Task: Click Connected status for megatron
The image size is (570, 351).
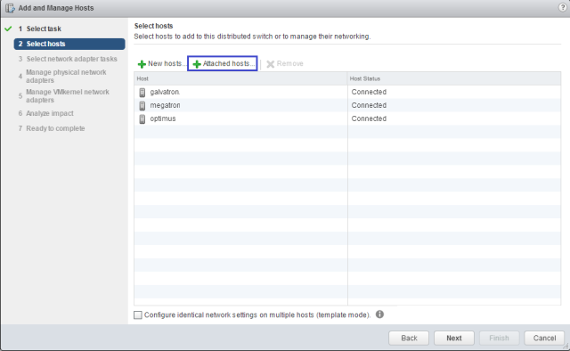Action: click(369, 105)
